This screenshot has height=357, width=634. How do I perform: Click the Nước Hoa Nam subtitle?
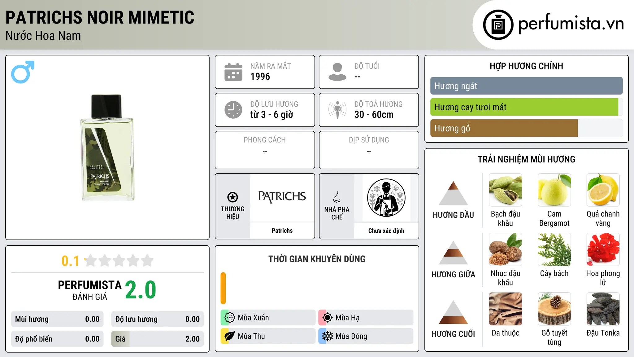43,36
